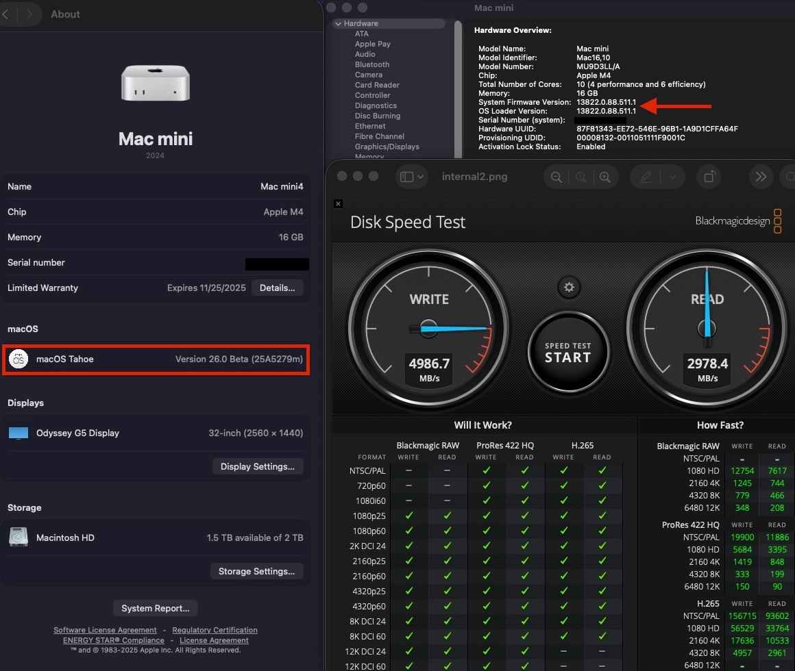Viewport: 795px width, 671px height.
Task: Open warranty Details button
Action: click(278, 288)
